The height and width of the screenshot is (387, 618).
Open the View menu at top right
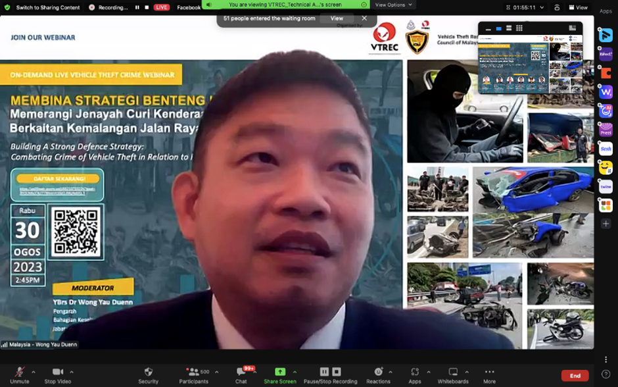click(578, 7)
